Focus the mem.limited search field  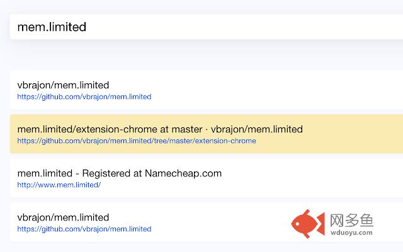189,27
